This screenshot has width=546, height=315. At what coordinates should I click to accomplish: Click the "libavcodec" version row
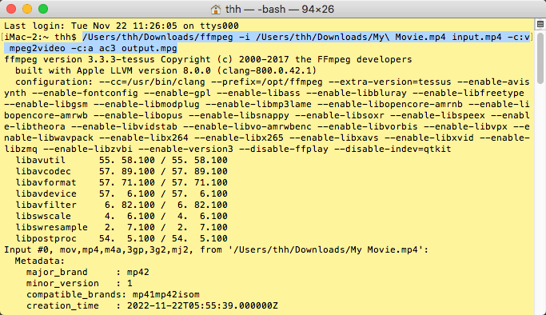pyautogui.click(x=122, y=171)
